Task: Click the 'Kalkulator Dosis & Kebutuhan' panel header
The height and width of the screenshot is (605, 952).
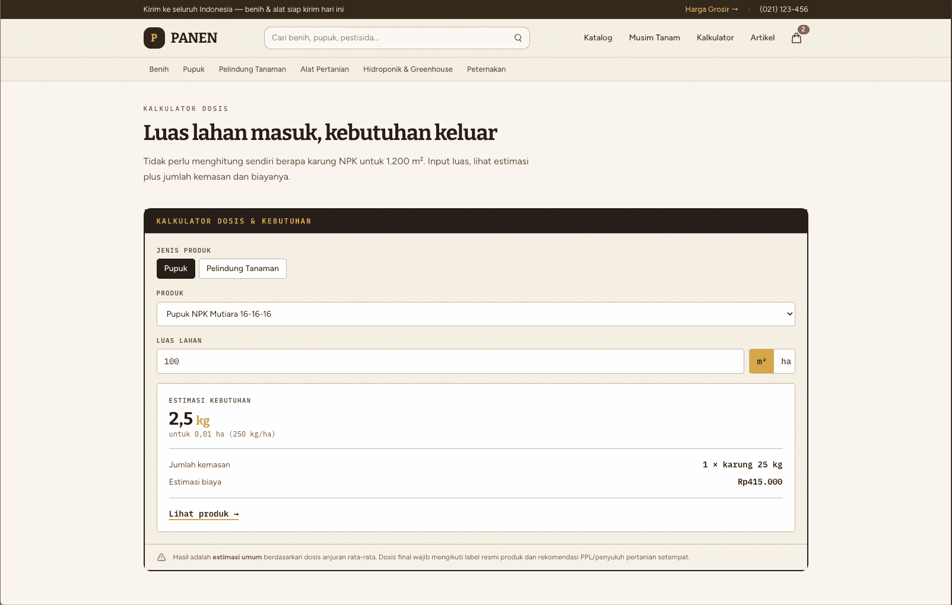Action: 476,221
